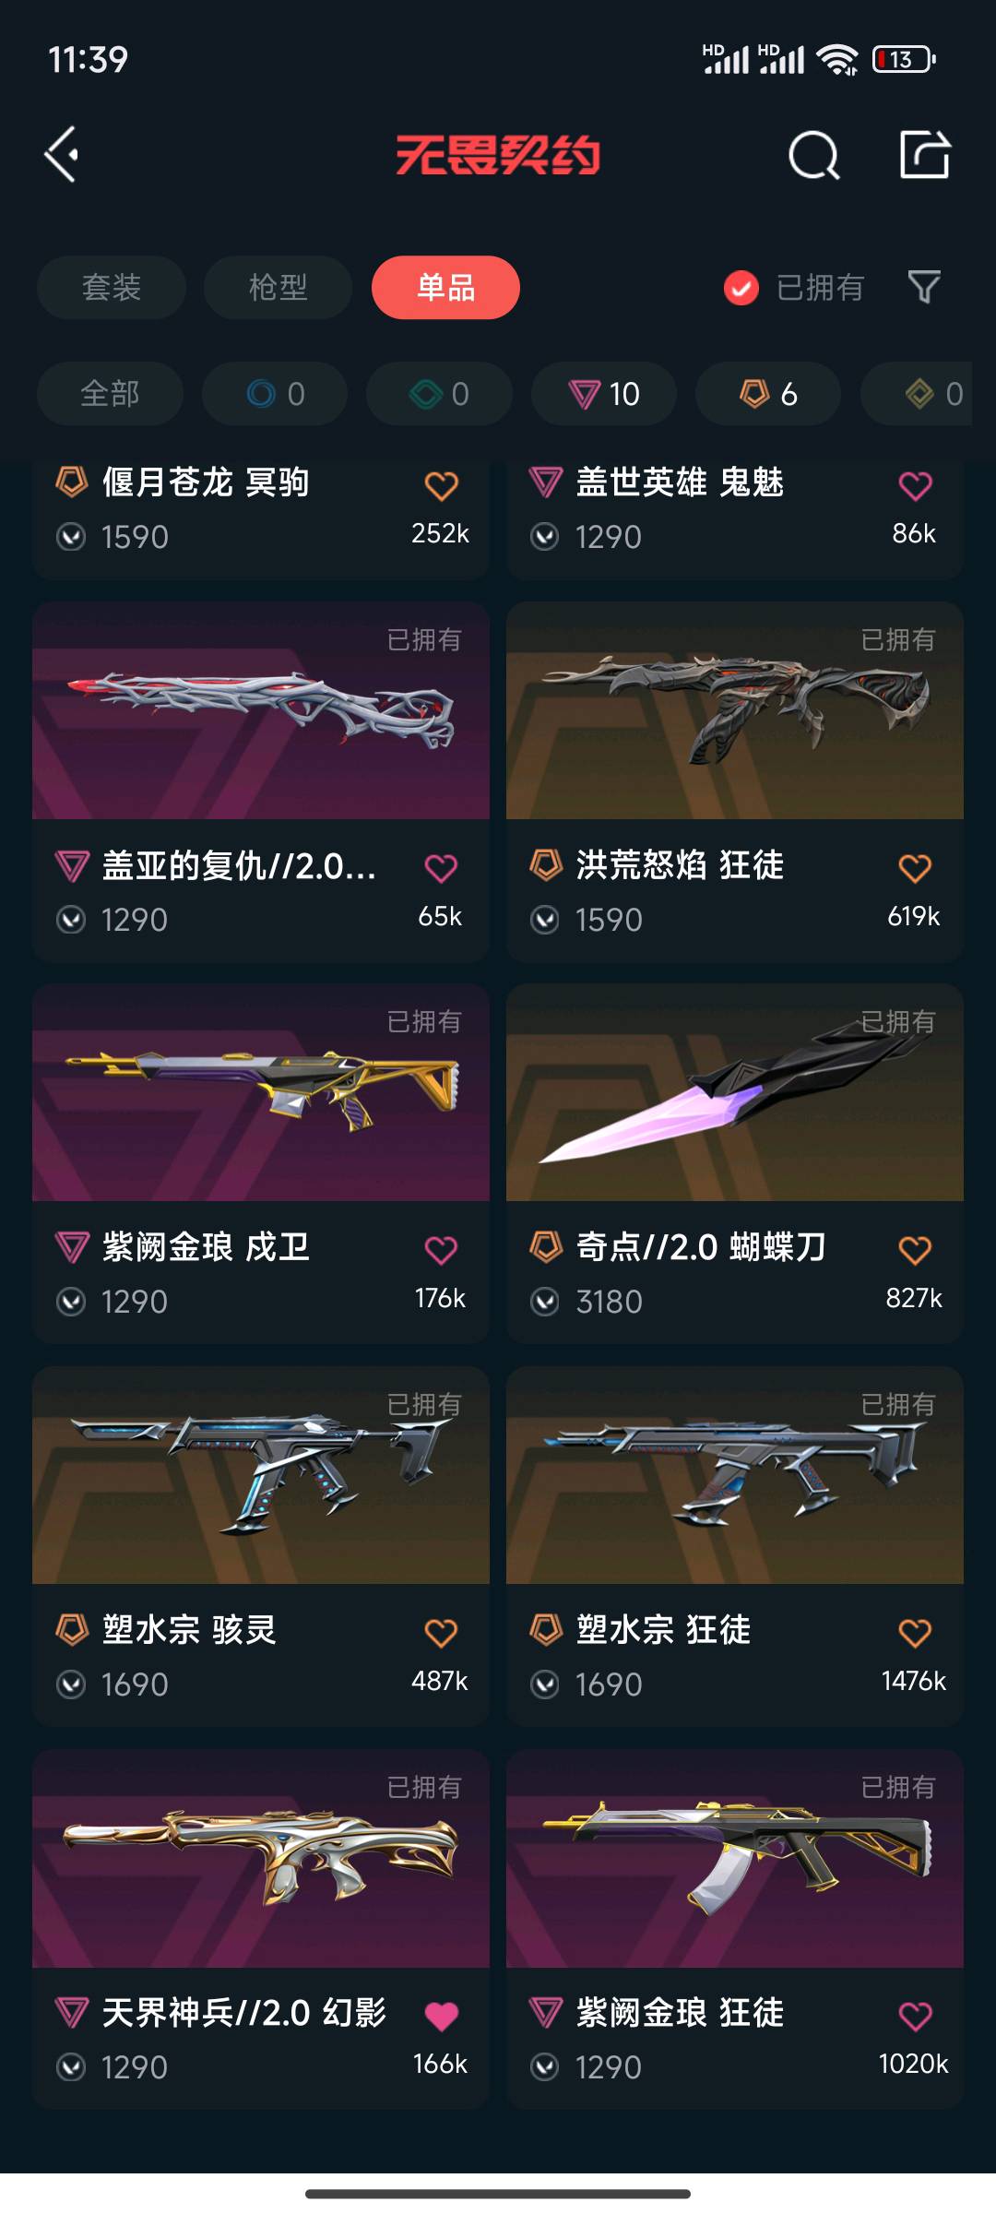The height and width of the screenshot is (2214, 996).
Task: Filter by blue circle tier showing 0
Action: 275,394
